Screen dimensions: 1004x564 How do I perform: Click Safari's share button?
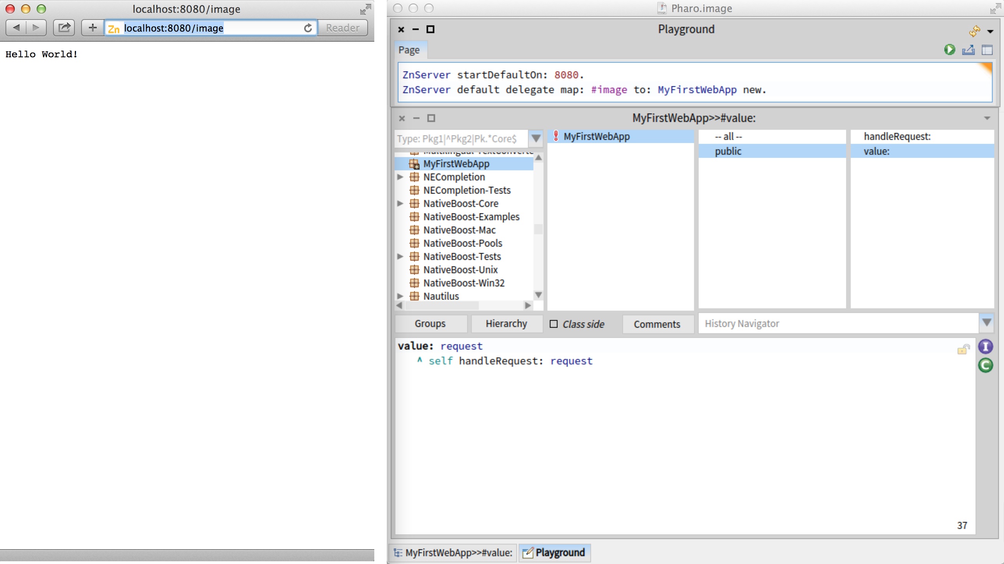click(64, 28)
